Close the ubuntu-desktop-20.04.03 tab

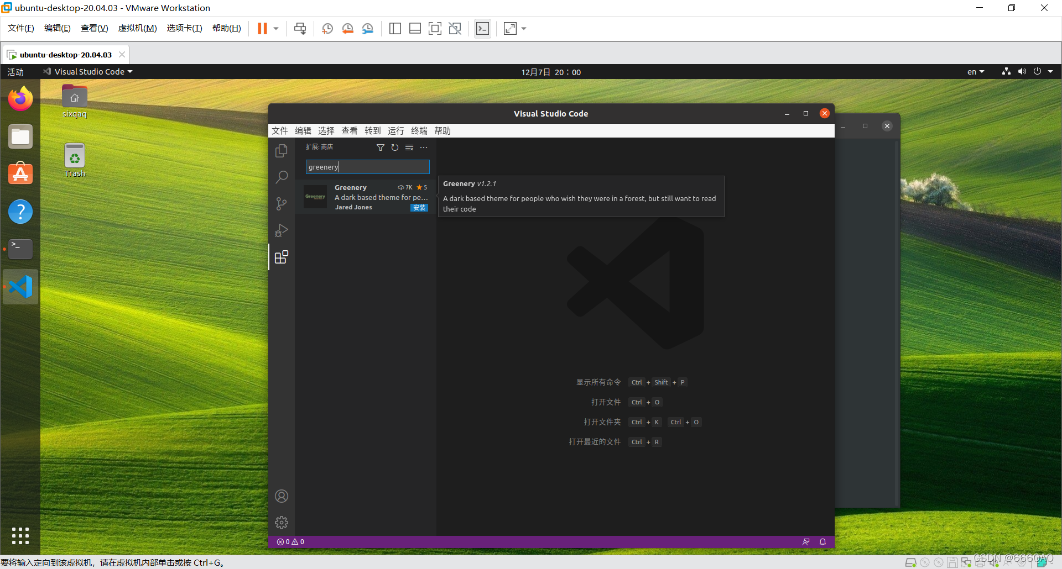tap(122, 55)
